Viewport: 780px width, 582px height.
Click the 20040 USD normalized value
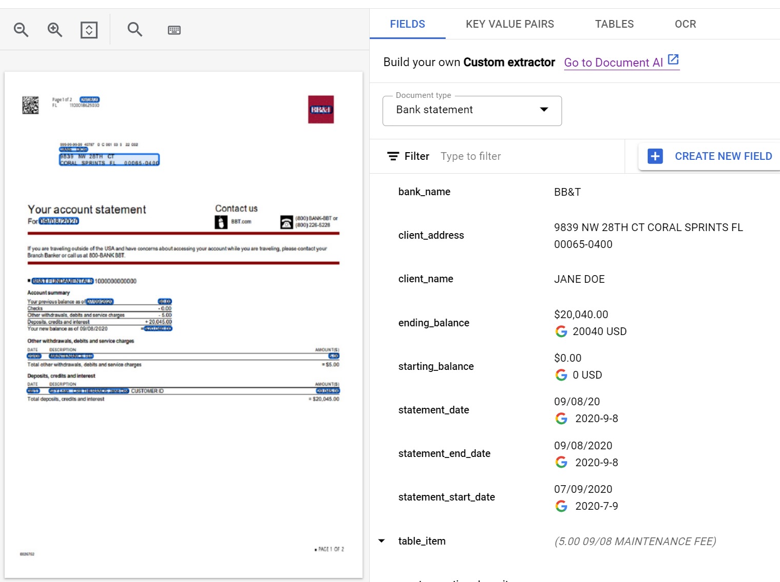pyautogui.click(x=599, y=331)
